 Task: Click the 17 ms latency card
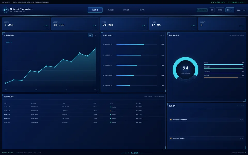point(173,24)
